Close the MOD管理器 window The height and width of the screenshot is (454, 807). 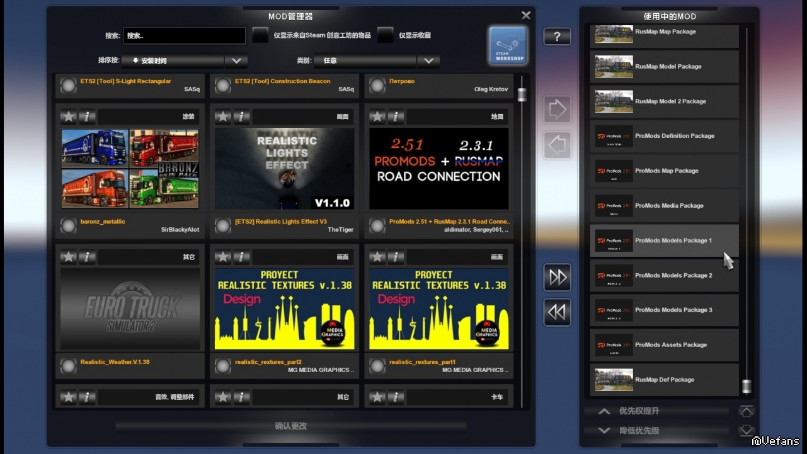[x=526, y=15]
